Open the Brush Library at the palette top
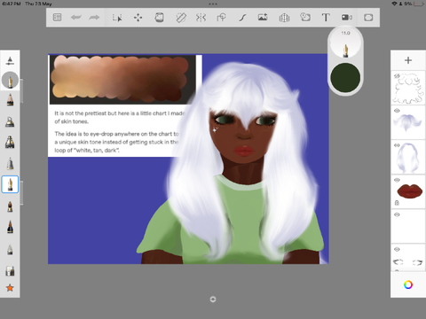The image size is (426, 319). [10, 61]
